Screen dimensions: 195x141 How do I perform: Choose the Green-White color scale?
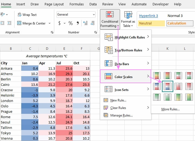click(x=157, y=97)
